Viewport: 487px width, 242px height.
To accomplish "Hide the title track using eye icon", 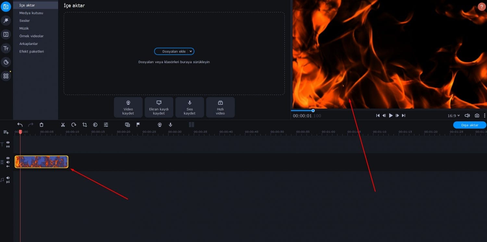I will tap(8, 142).
